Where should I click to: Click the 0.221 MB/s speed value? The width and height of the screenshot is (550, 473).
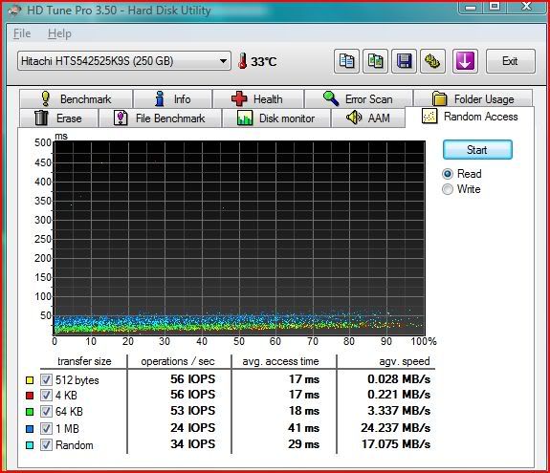[x=399, y=395]
